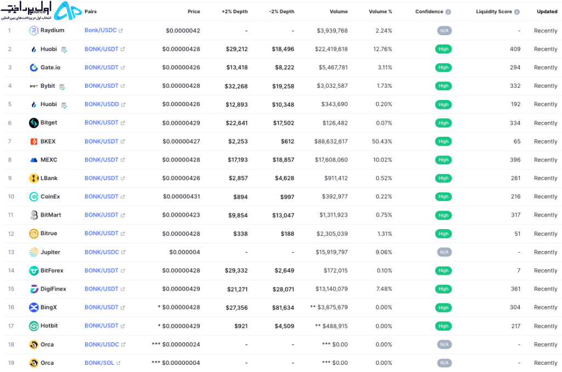Click the BitForex exchange logo
The height and width of the screenshot is (372, 562).
point(33,270)
